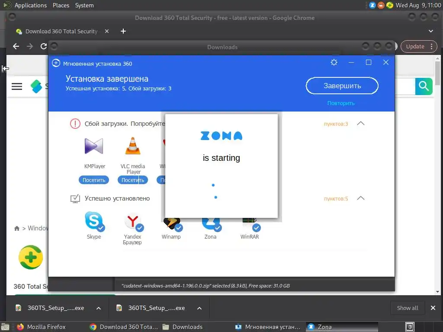The height and width of the screenshot is (332, 443).
Task: Open settings gear in 360 installer
Action: [334, 62]
